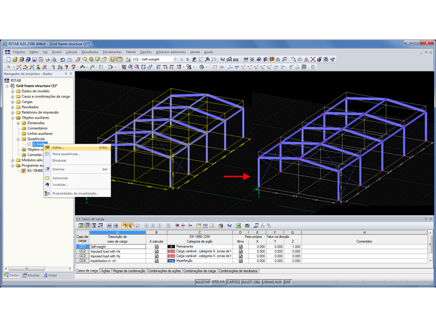Click the left arrow table navigation icon
Viewport: 436px width, 327px height.
pyautogui.click(x=109, y=225)
